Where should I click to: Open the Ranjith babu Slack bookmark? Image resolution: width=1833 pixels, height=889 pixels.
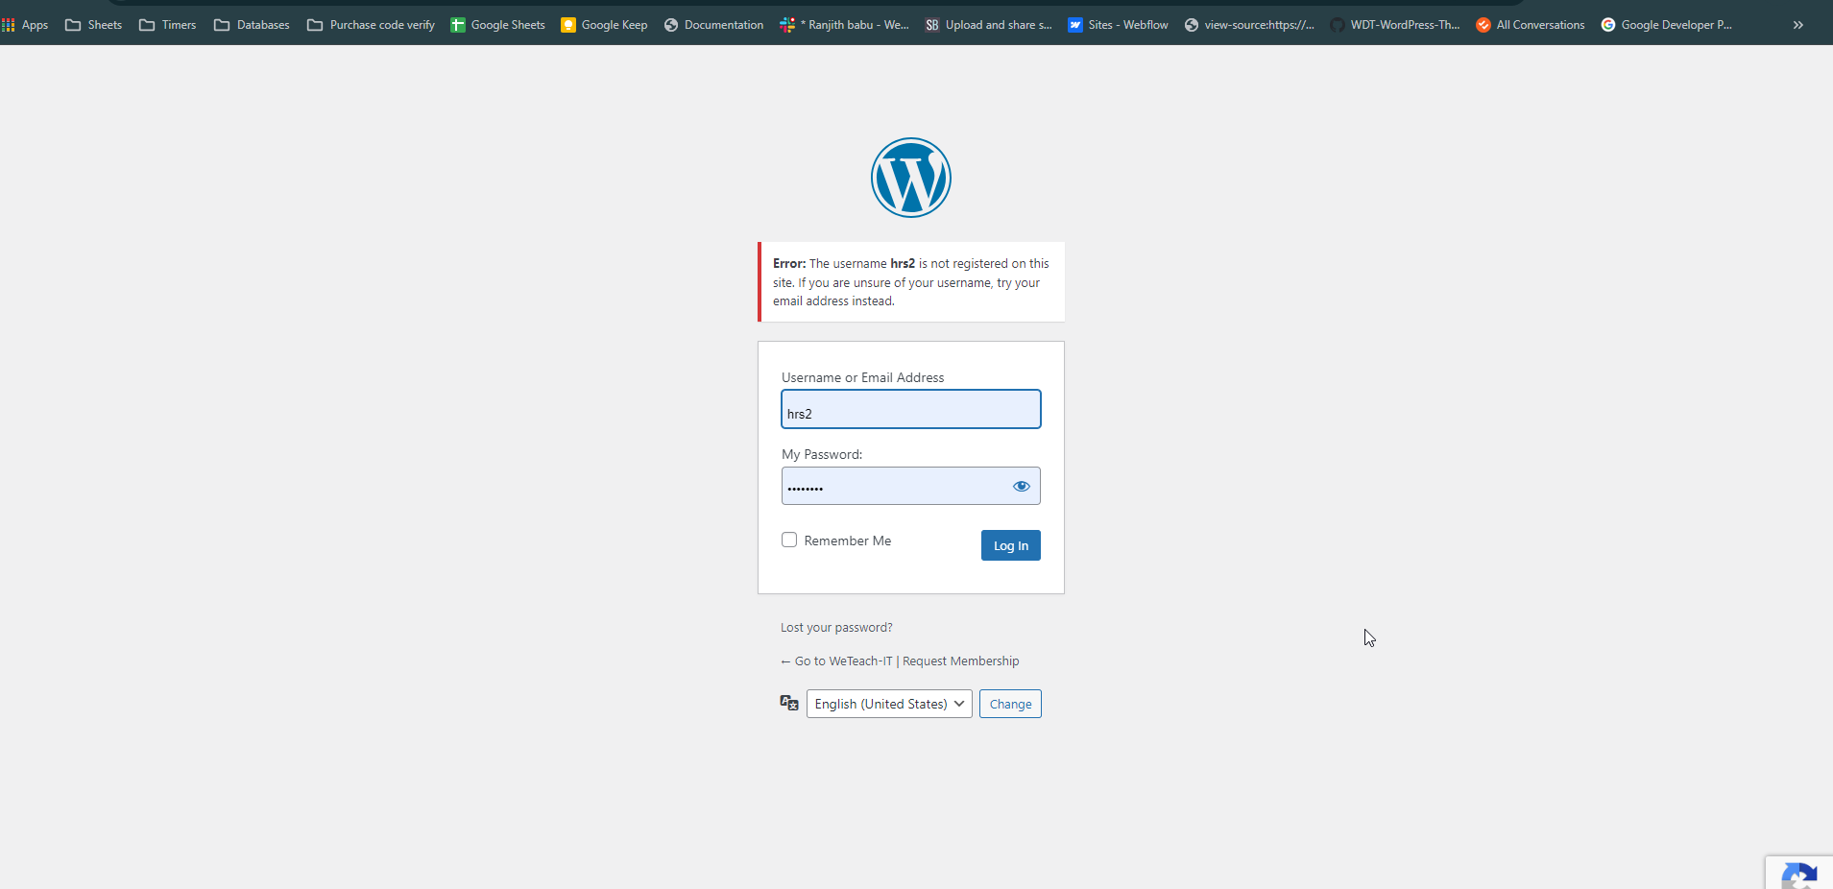click(x=844, y=25)
